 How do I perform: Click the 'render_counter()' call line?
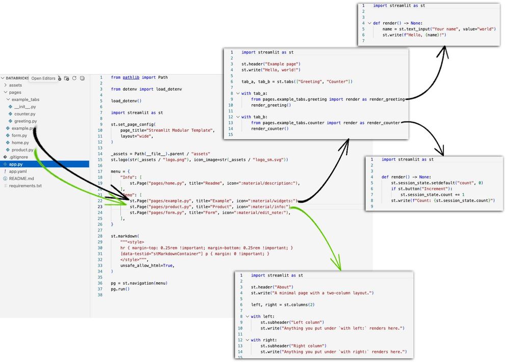click(x=270, y=129)
